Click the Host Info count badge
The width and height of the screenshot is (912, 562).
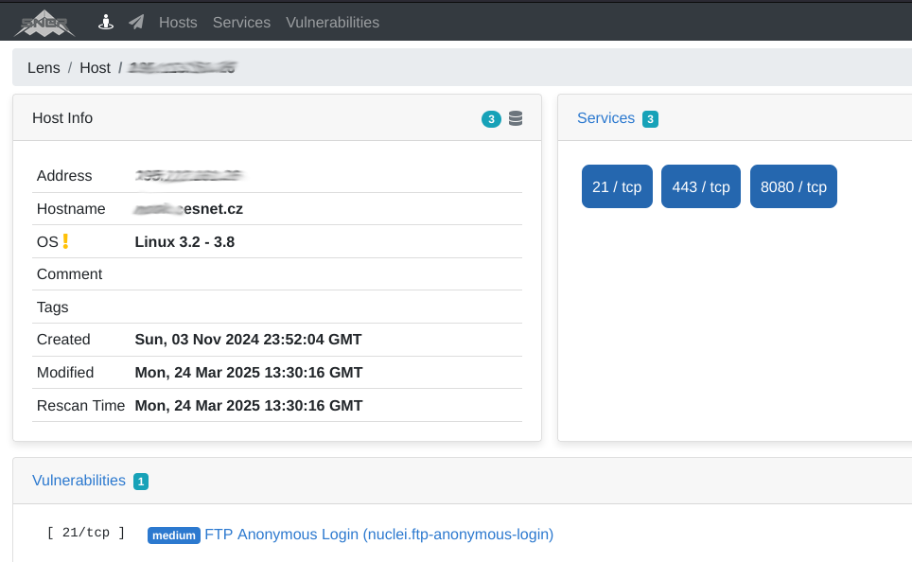(x=491, y=119)
